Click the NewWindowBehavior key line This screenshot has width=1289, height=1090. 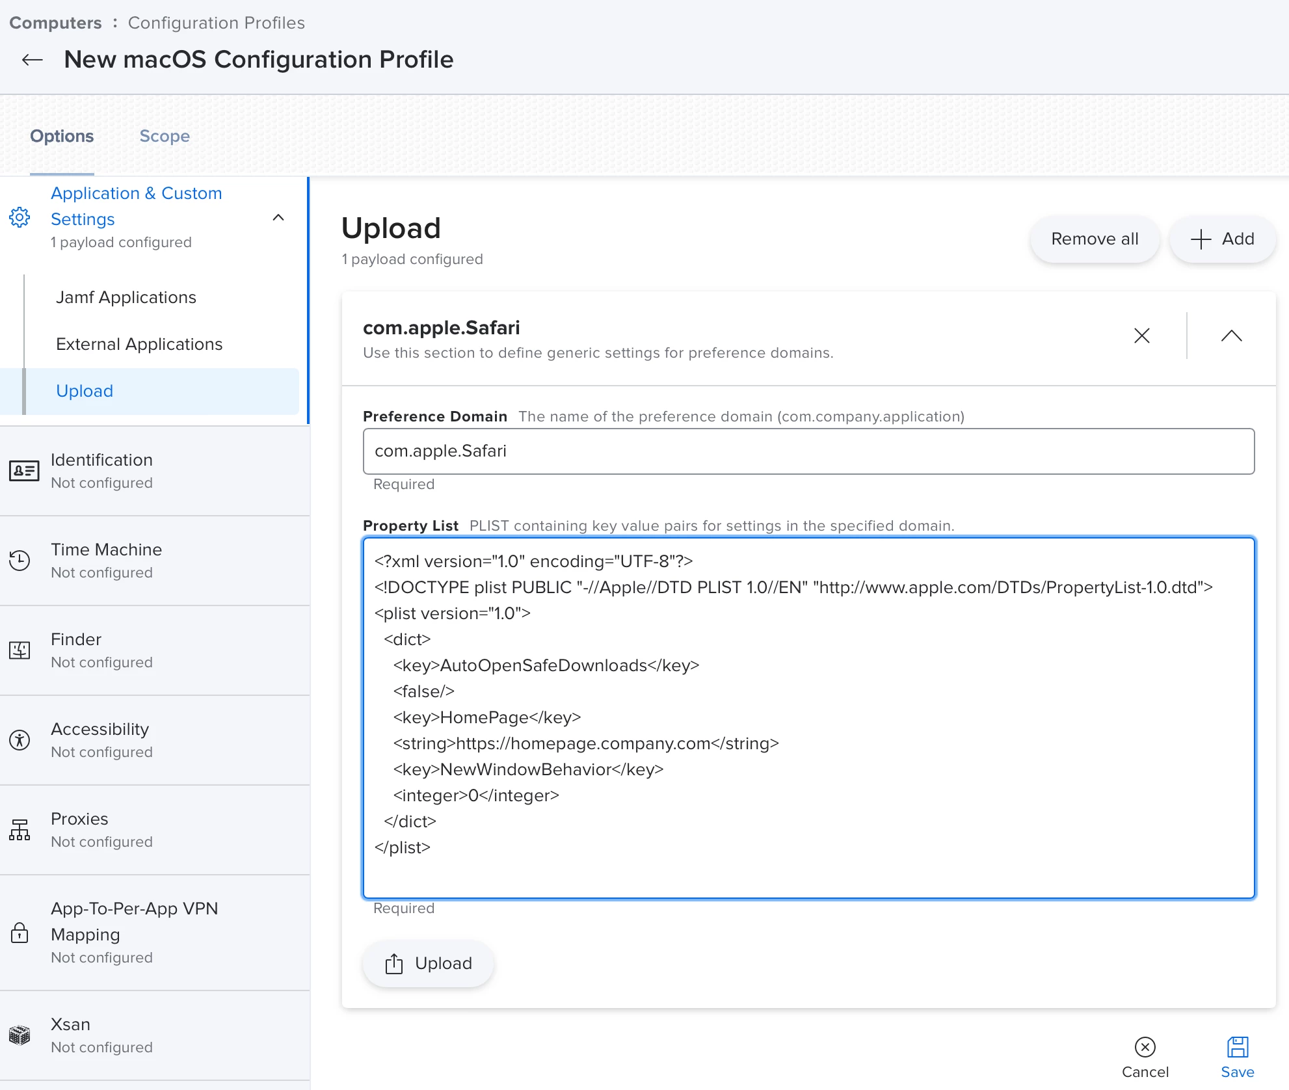pos(528,769)
